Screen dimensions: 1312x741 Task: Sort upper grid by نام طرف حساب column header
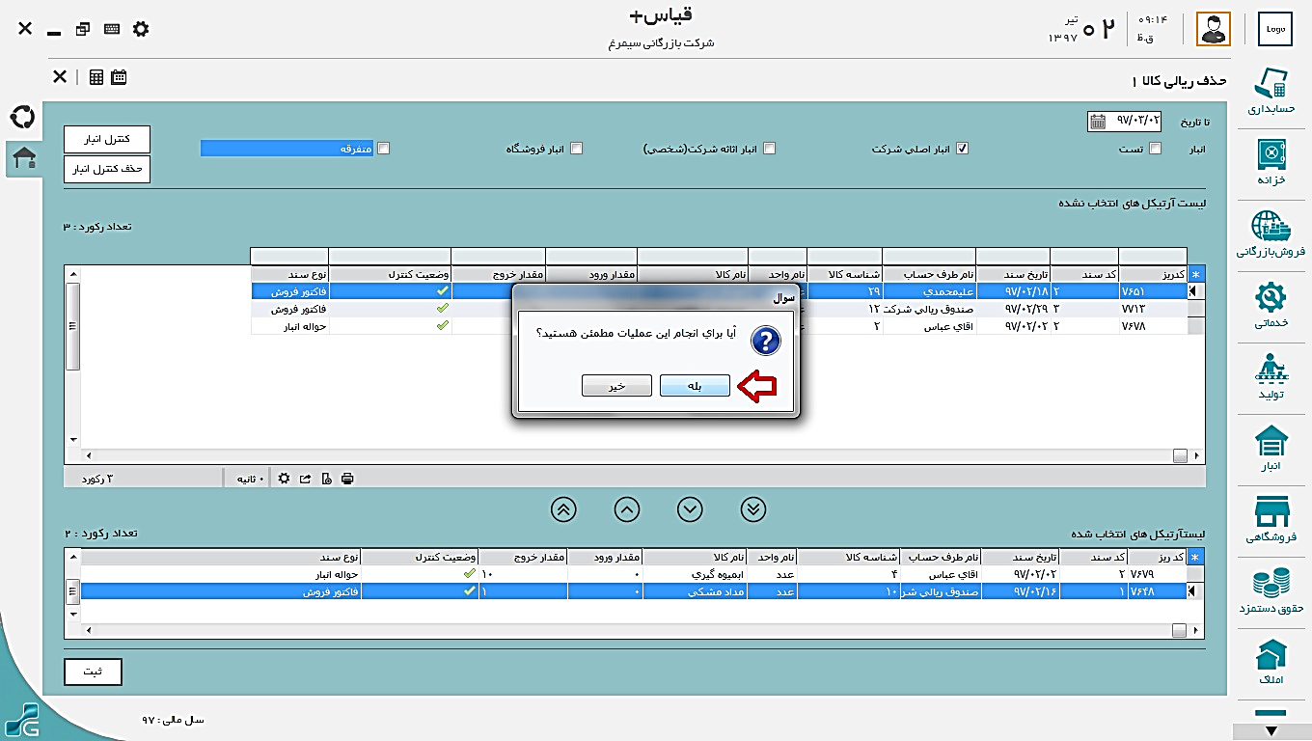(x=929, y=274)
